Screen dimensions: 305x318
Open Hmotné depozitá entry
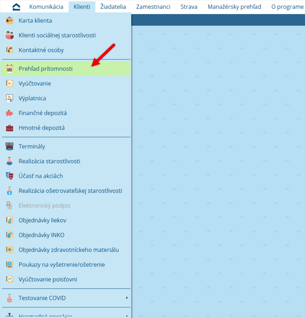coord(66,128)
